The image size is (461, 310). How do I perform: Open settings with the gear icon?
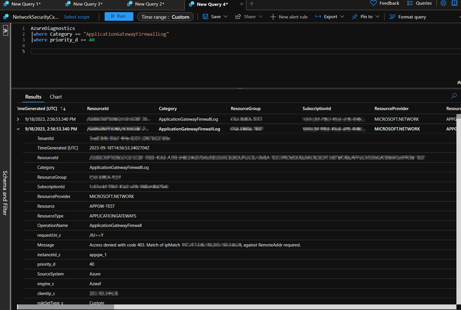pyautogui.click(x=443, y=3)
